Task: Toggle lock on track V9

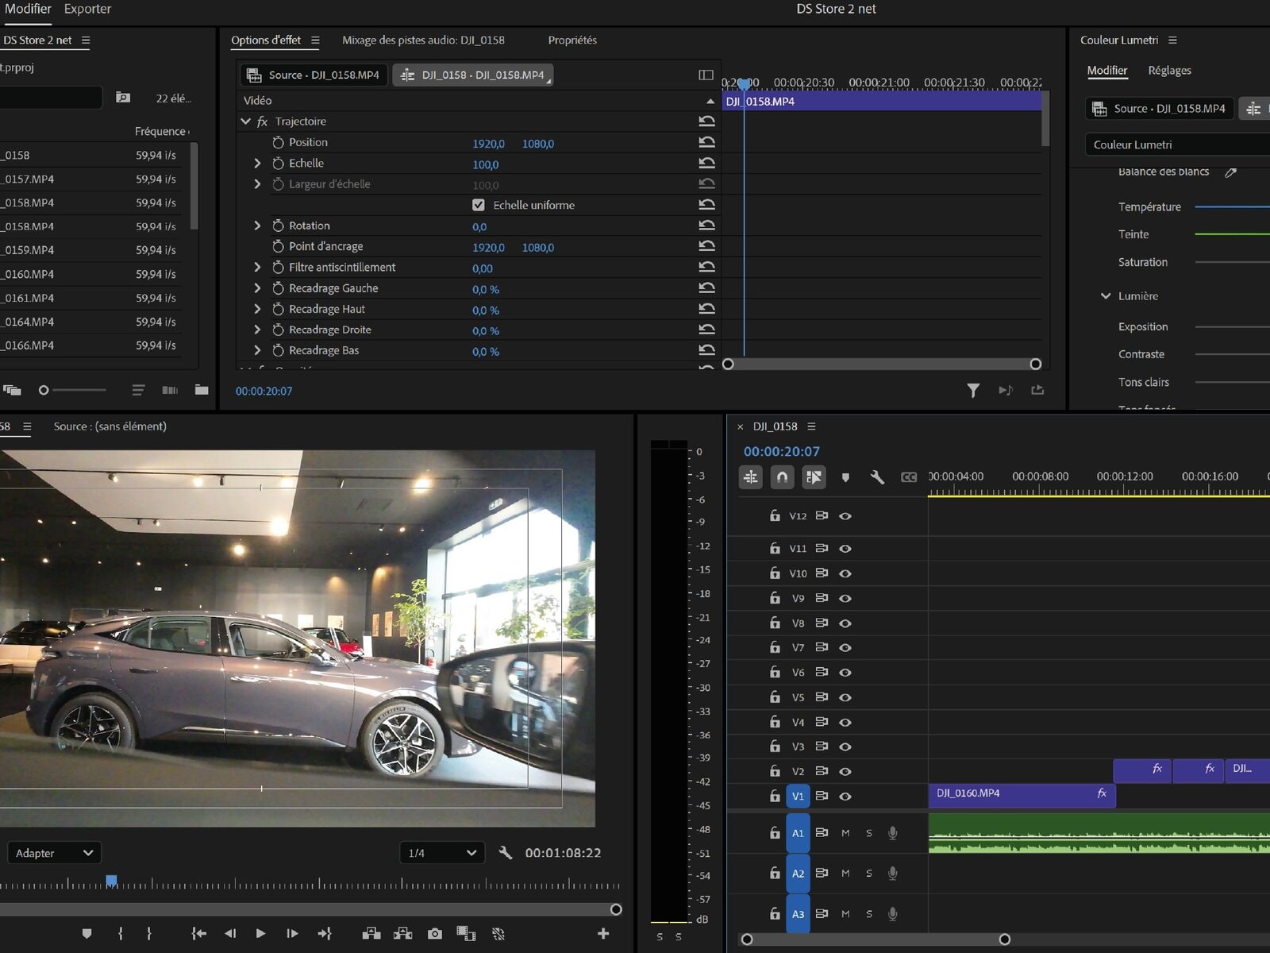Action: 775,598
